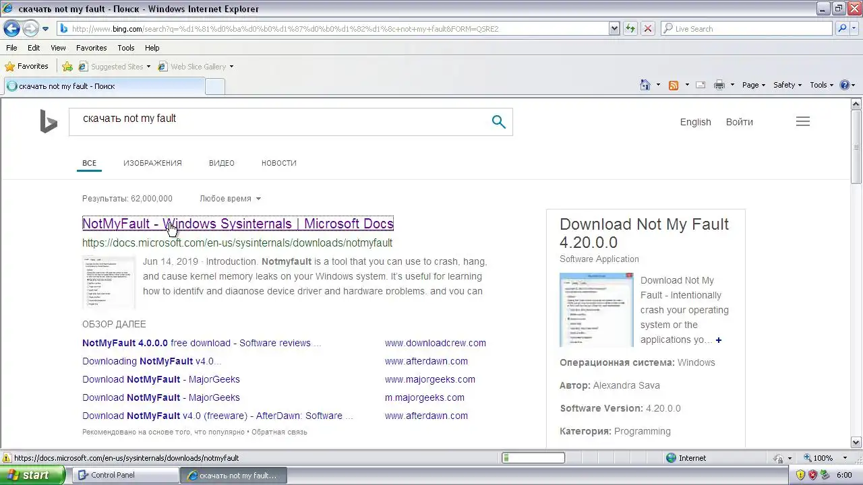
Task: Select the ВИДЕО results tab
Action: pyautogui.click(x=221, y=163)
